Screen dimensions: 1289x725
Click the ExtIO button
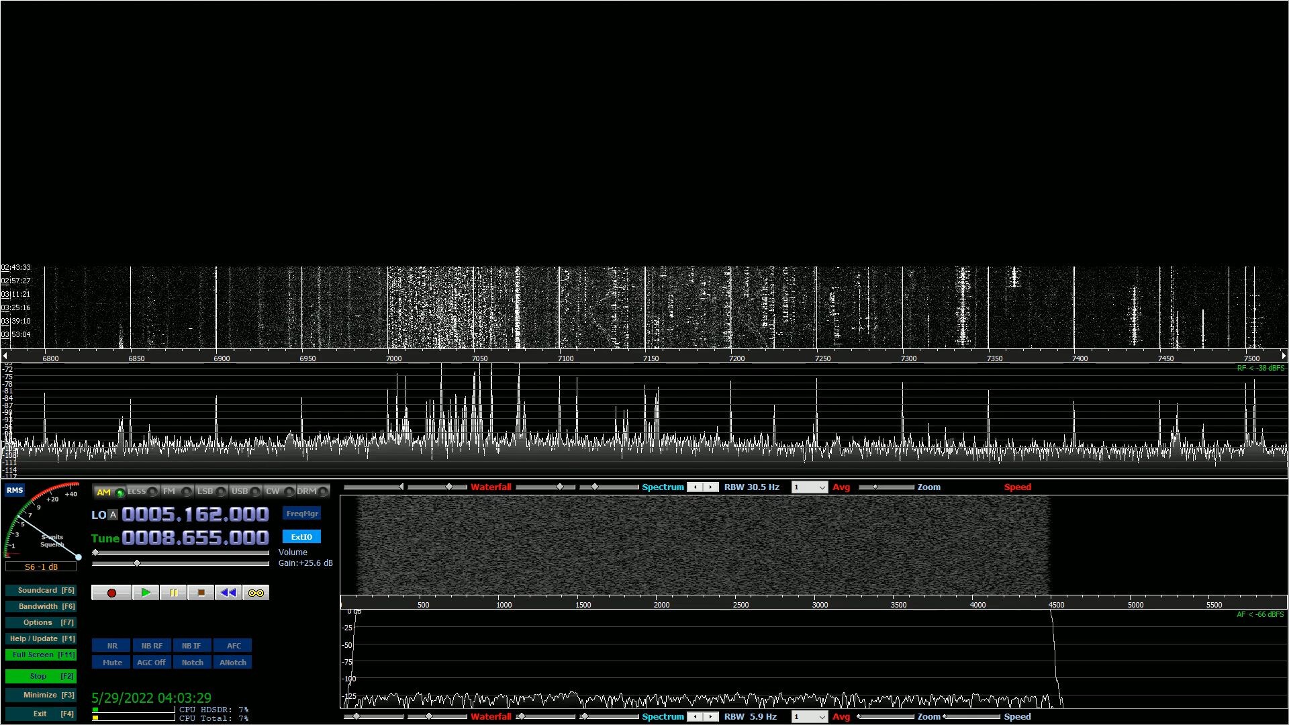tap(301, 536)
